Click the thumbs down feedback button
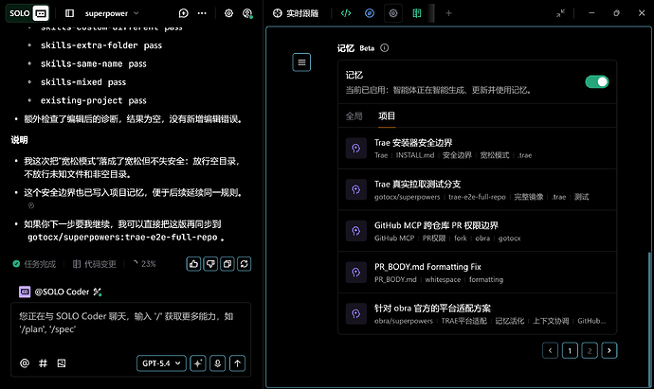 210,264
